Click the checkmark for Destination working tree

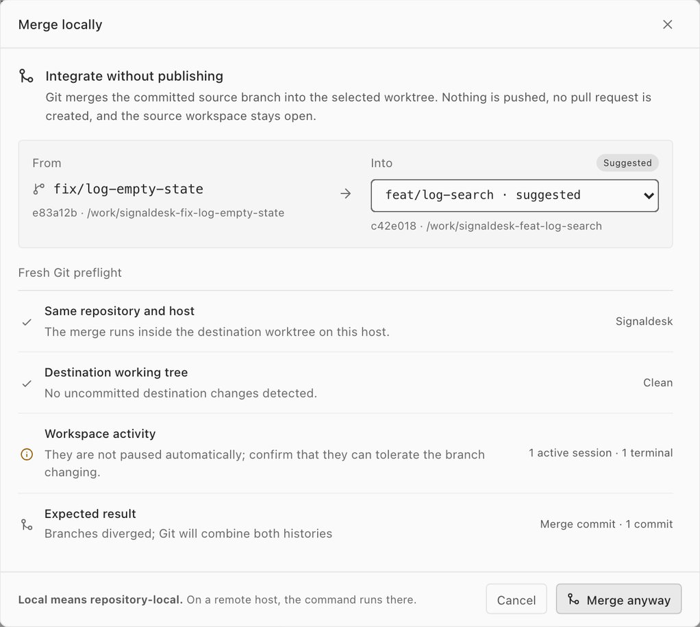pos(27,383)
